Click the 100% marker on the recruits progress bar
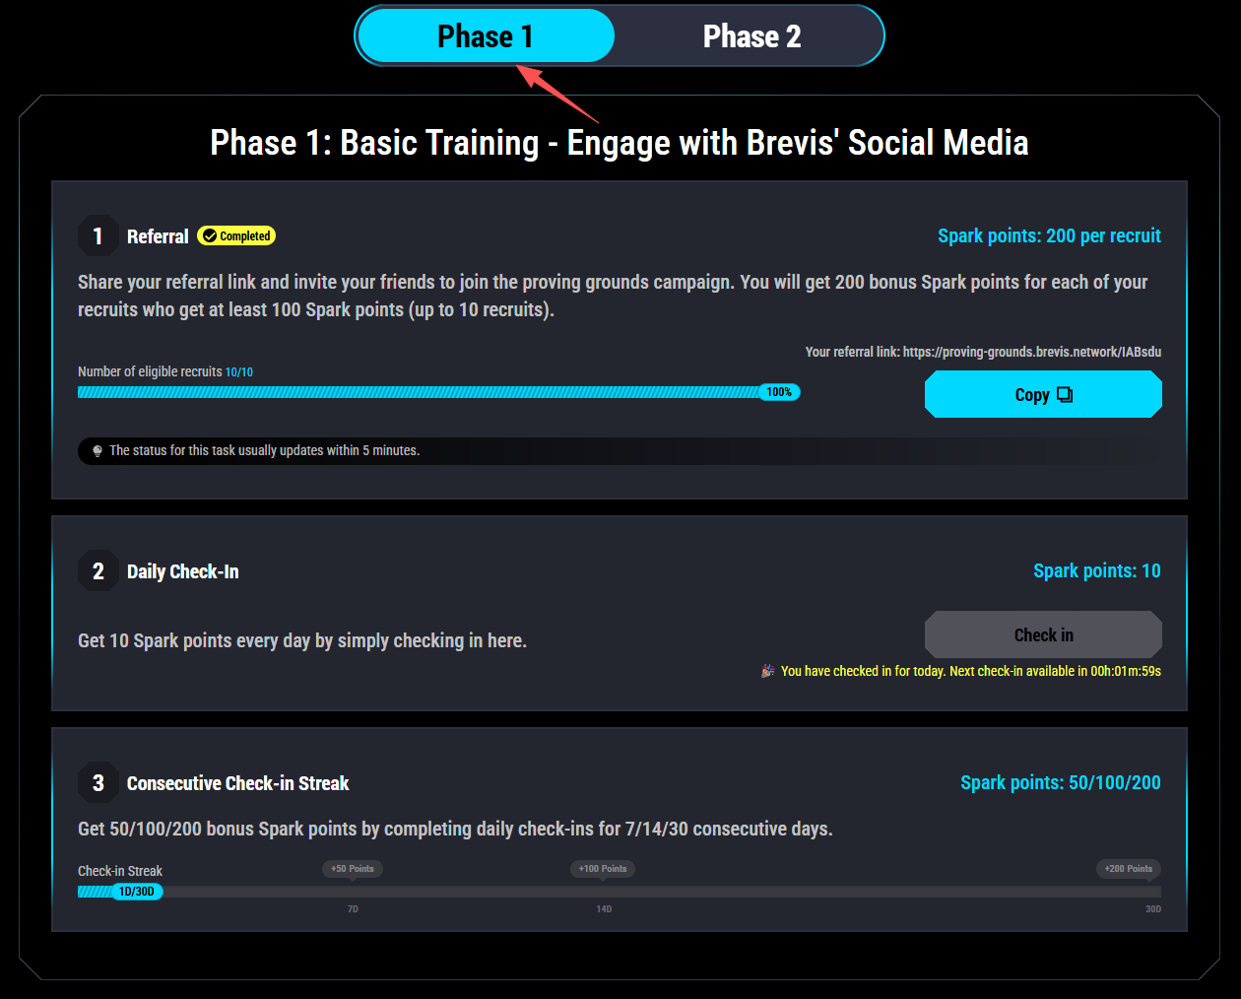The image size is (1241, 999). click(779, 392)
